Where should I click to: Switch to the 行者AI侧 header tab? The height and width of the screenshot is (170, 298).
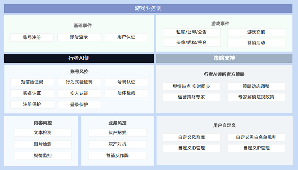point(79,58)
